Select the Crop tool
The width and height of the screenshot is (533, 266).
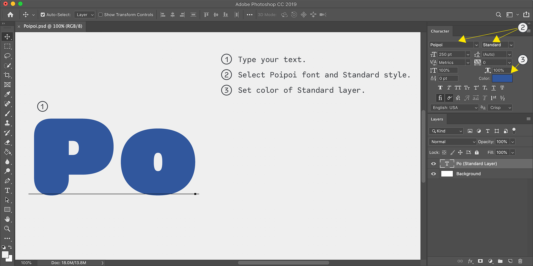[x=7, y=75]
